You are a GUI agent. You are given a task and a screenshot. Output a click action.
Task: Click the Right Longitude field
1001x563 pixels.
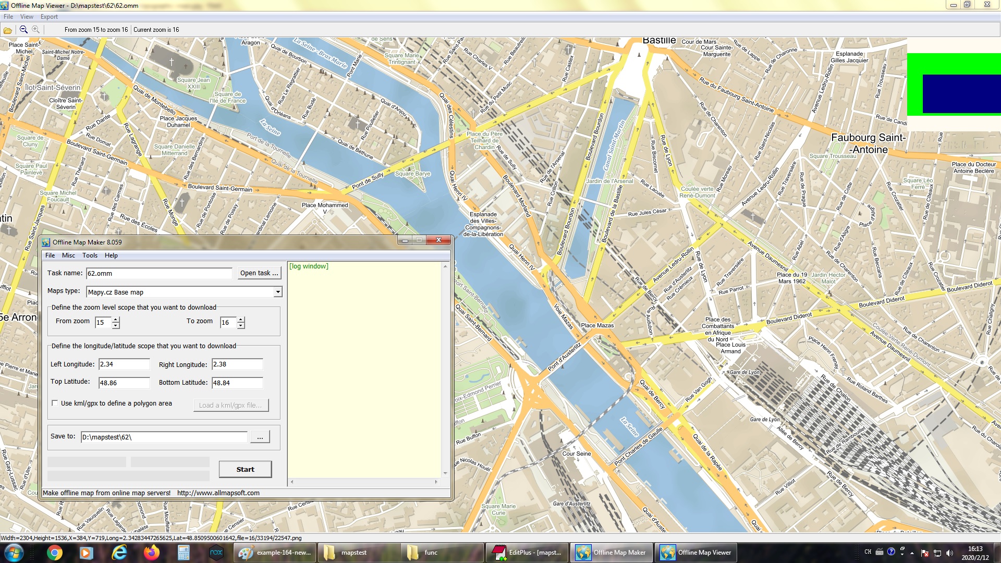click(237, 364)
